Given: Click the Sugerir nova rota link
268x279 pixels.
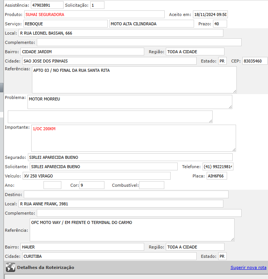Looking at the screenshot, I should click(x=248, y=267).
